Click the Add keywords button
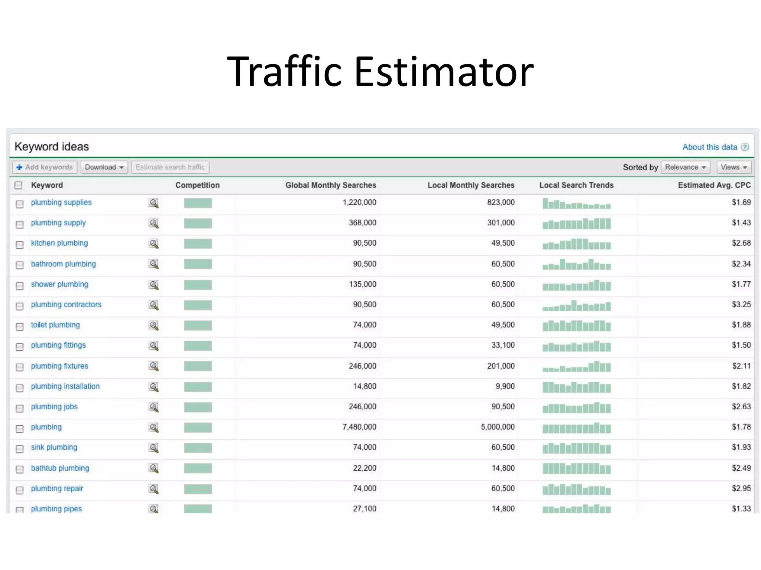Image resolution: width=761 pixels, height=570 pixels. (x=45, y=167)
